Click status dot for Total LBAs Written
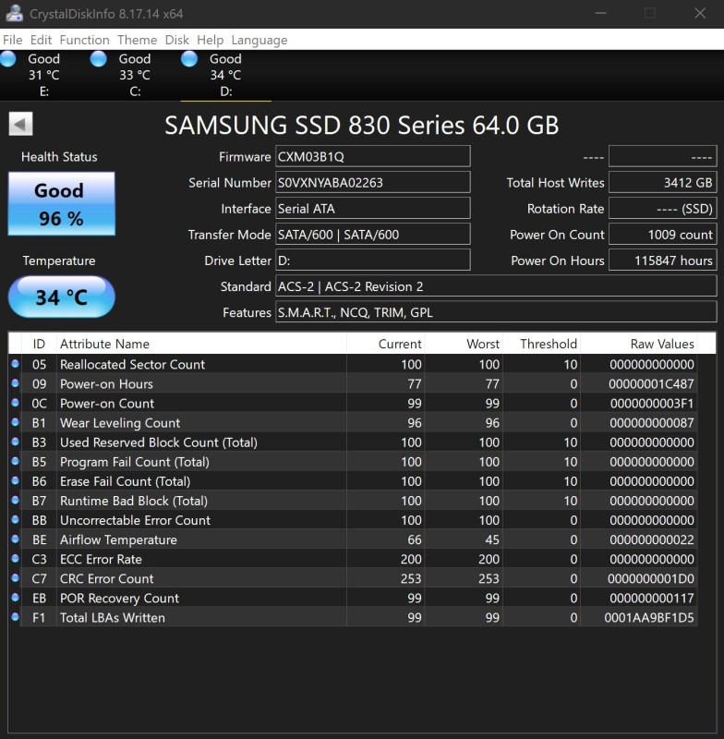The width and height of the screenshot is (724, 739). (15, 617)
